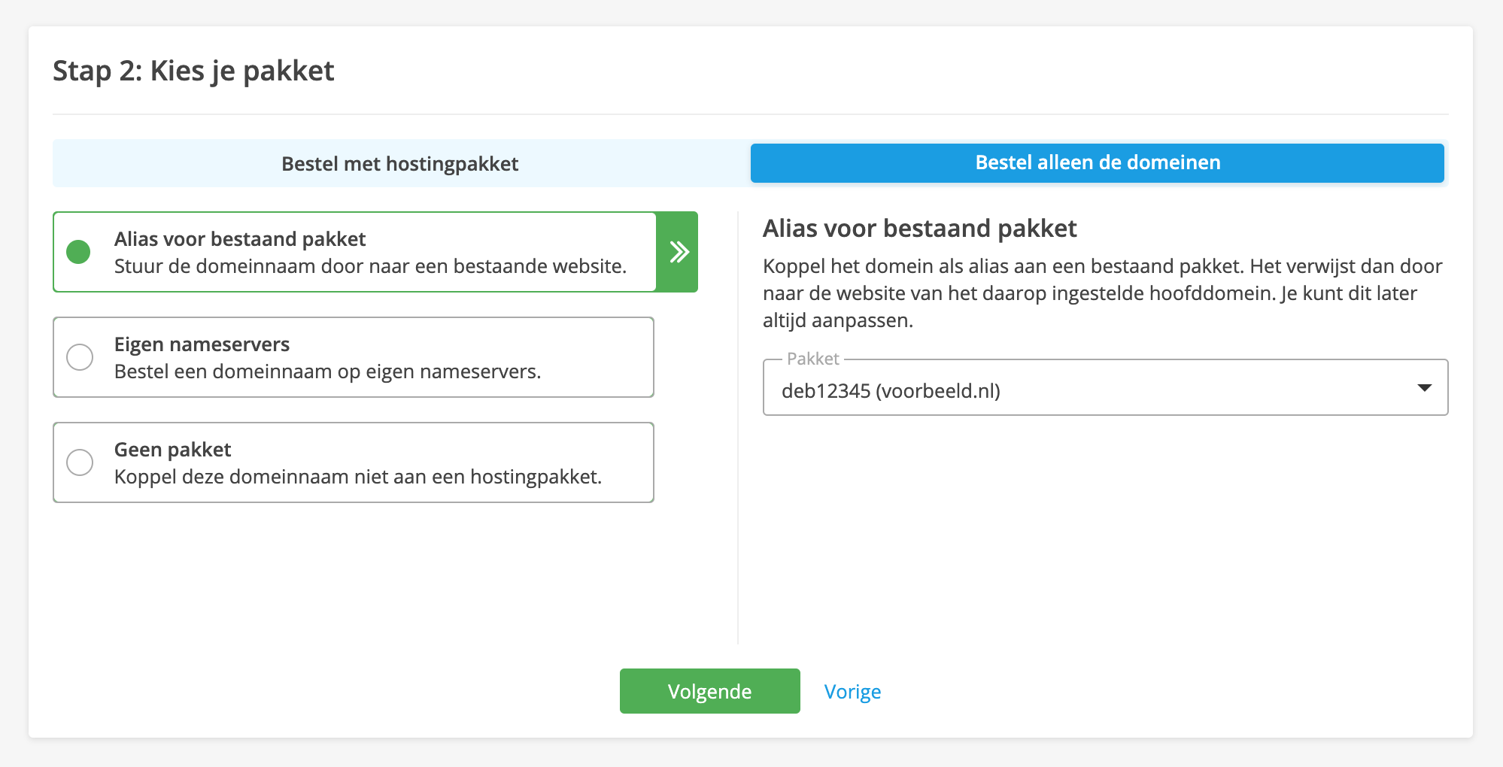Select the 'Eigen nameservers' radio button
Screen dimensions: 1503x767
pos(80,357)
